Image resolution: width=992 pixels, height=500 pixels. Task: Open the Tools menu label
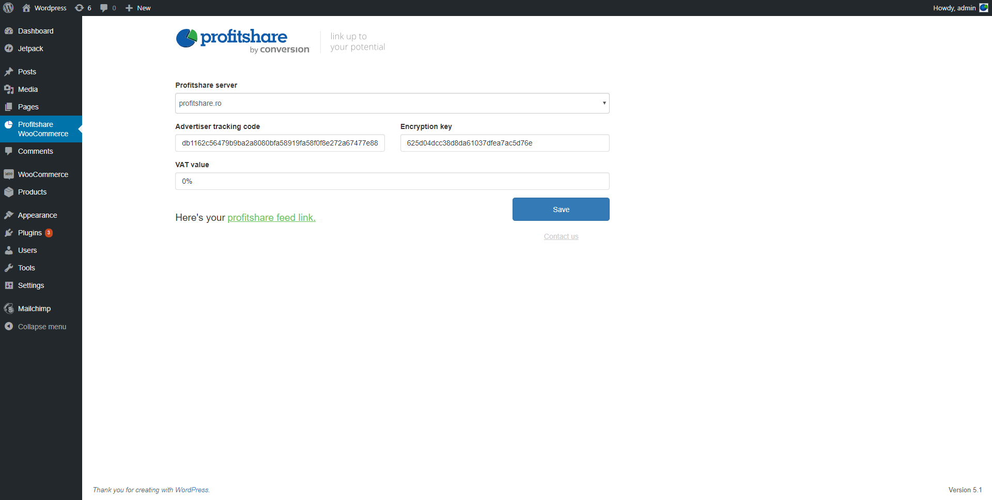[x=26, y=268]
